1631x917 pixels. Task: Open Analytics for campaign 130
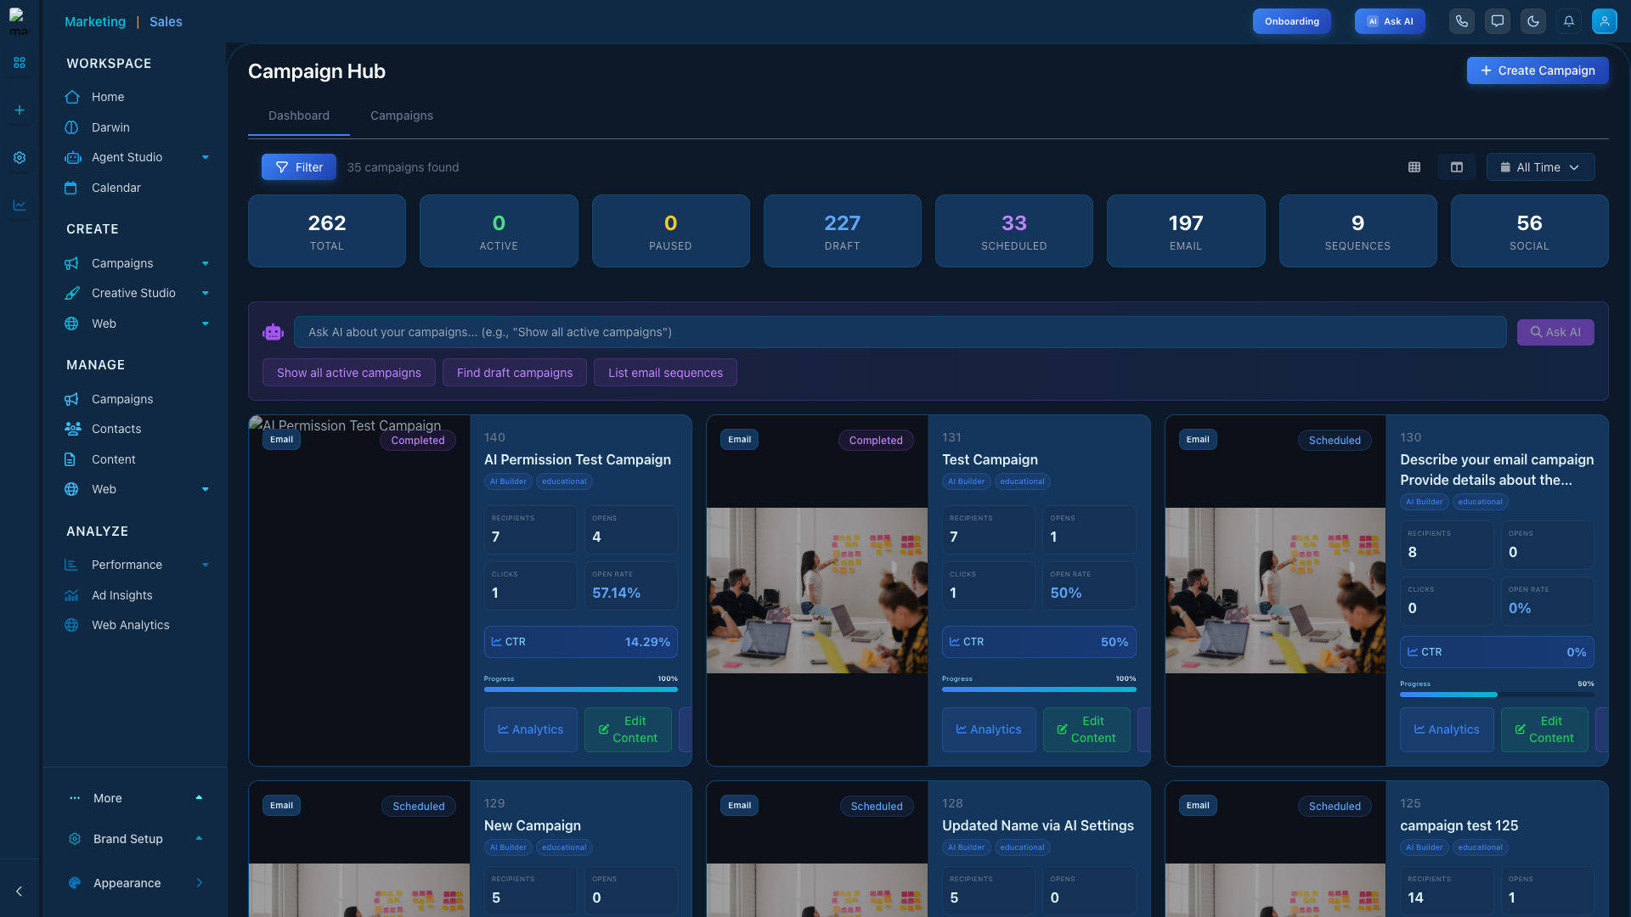(x=1447, y=729)
